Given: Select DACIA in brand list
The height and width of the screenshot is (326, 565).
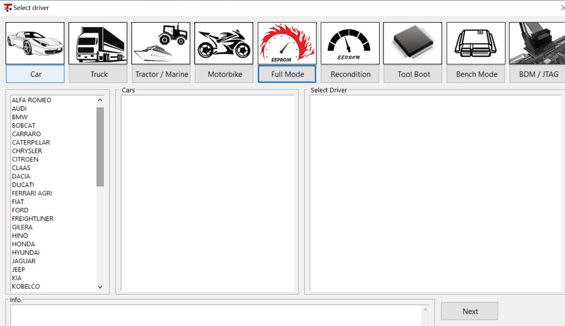Looking at the screenshot, I should tap(21, 176).
